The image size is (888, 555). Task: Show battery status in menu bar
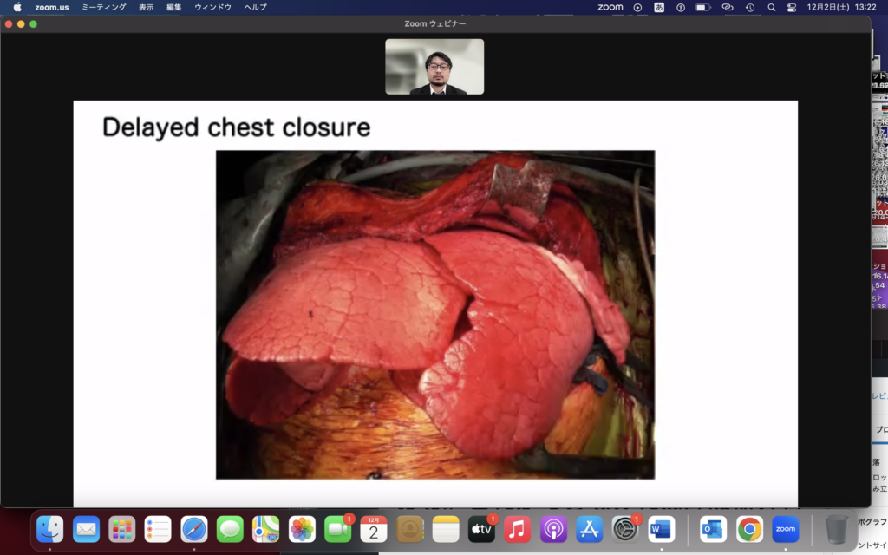pyautogui.click(x=702, y=7)
